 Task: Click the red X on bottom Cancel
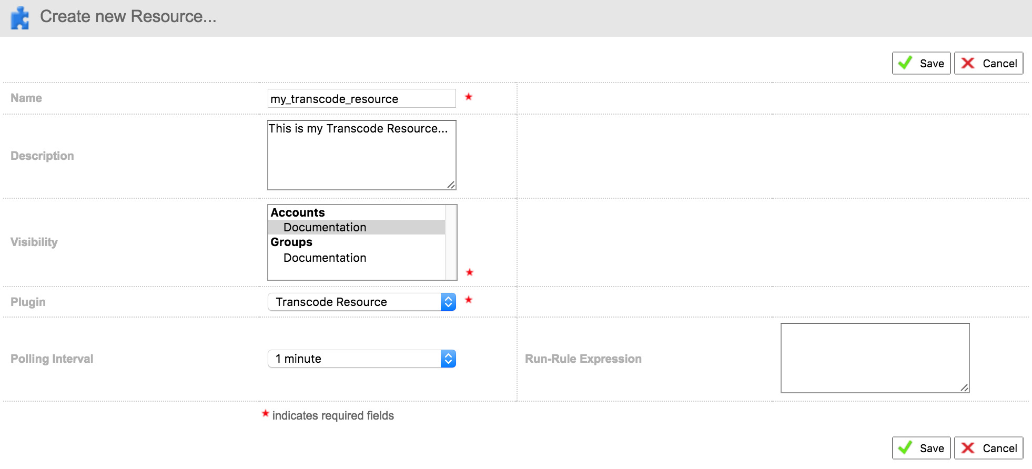click(968, 448)
